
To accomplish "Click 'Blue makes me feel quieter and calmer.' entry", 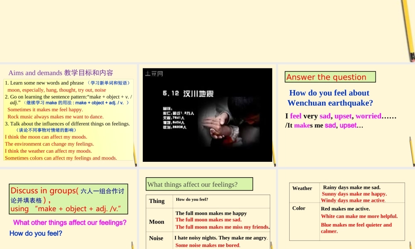I will coord(356,228).
